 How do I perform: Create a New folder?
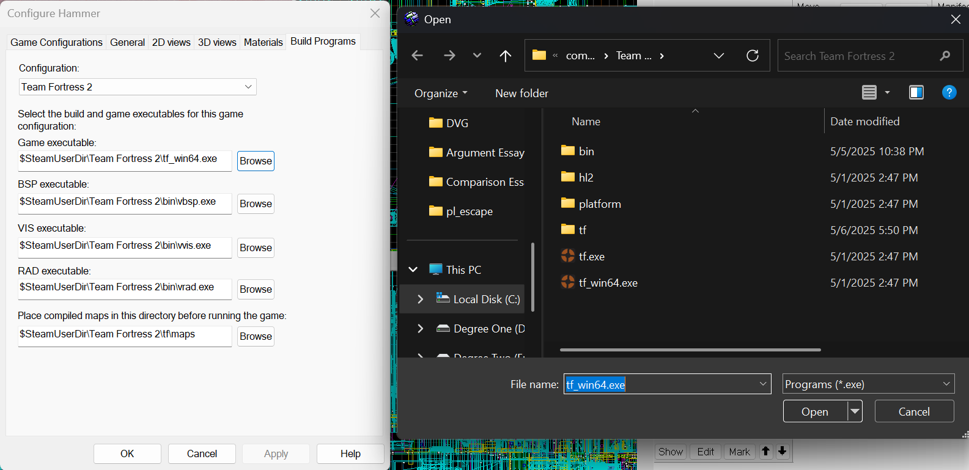pos(521,93)
